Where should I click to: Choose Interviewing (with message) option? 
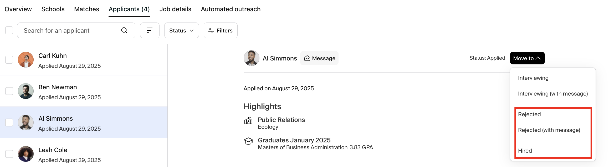pos(553,94)
